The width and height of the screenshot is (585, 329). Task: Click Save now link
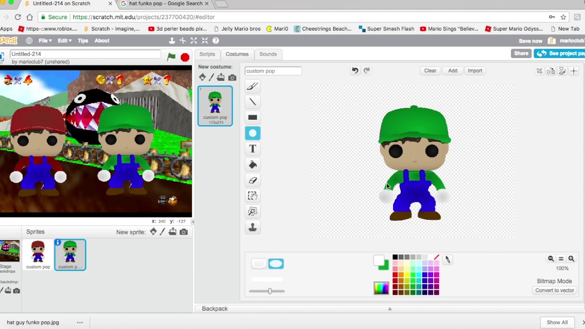[530, 41]
